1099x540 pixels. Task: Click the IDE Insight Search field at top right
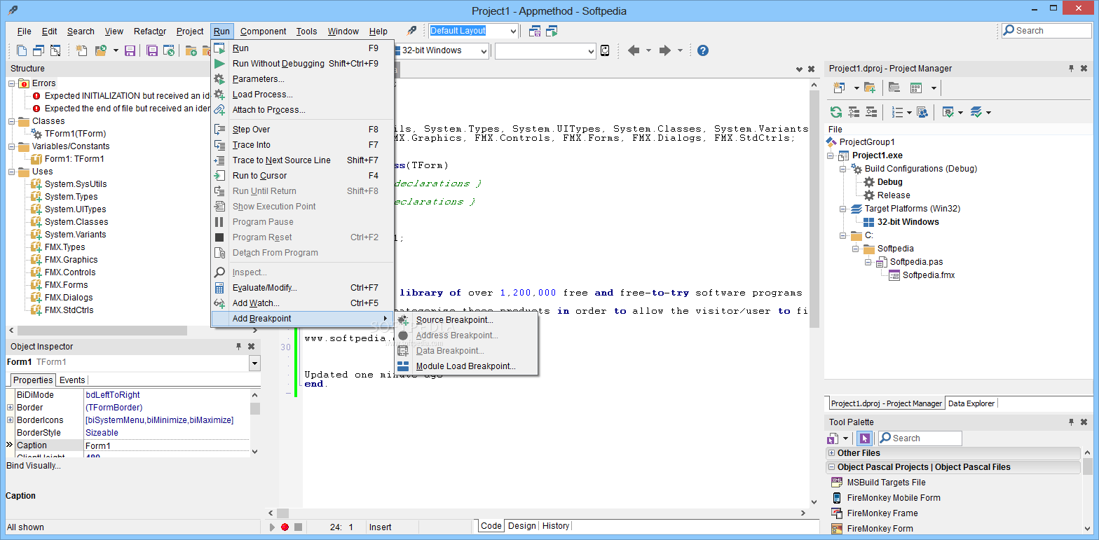(1046, 31)
